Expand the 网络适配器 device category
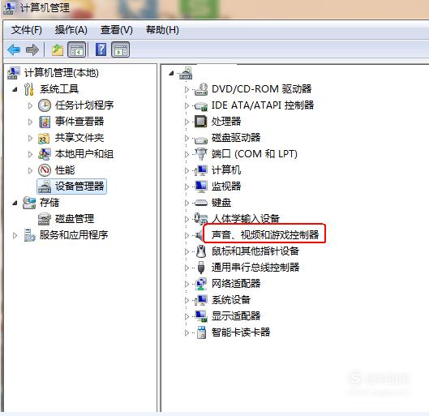Image resolution: width=429 pixels, height=416 pixels. [187, 284]
